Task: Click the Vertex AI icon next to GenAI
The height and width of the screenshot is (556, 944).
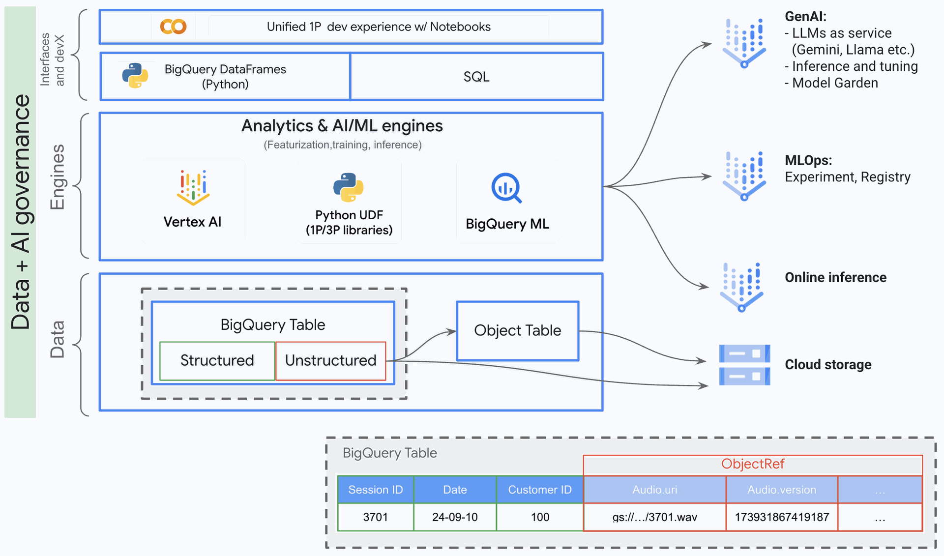Action: pyautogui.click(x=744, y=43)
